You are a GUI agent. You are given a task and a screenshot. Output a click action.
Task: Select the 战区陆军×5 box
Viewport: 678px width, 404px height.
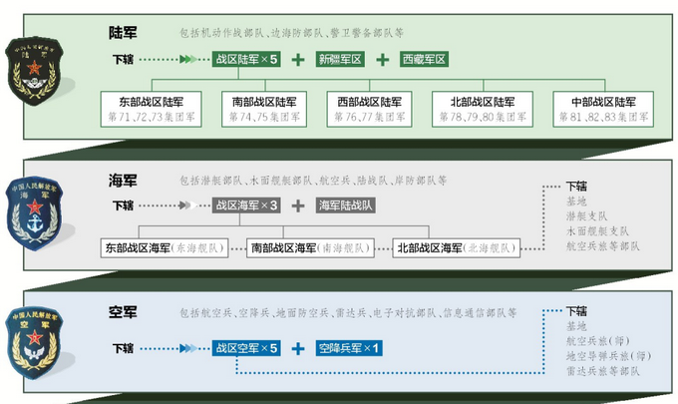pos(245,60)
